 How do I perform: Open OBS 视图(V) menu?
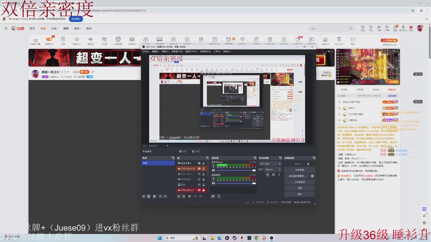click(x=165, y=52)
